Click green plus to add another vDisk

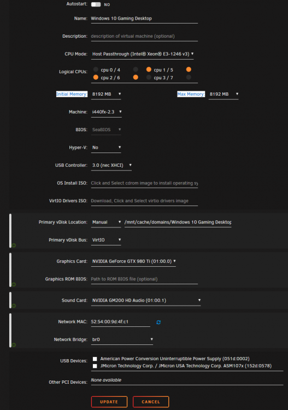coord(14,245)
